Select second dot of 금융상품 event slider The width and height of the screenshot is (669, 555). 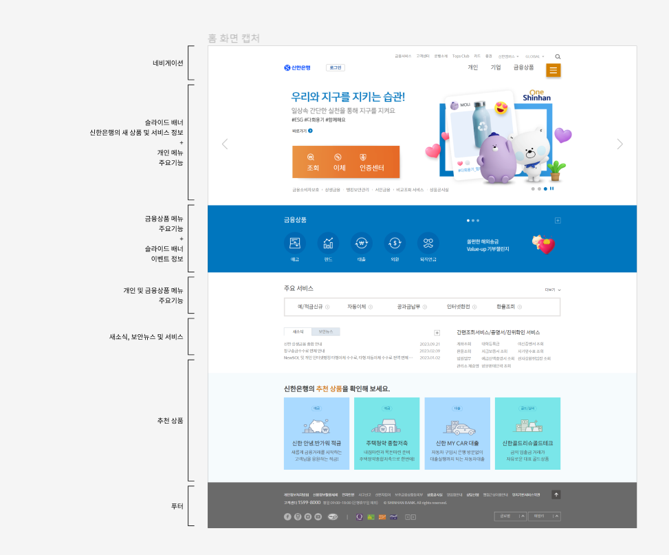click(473, 221)
